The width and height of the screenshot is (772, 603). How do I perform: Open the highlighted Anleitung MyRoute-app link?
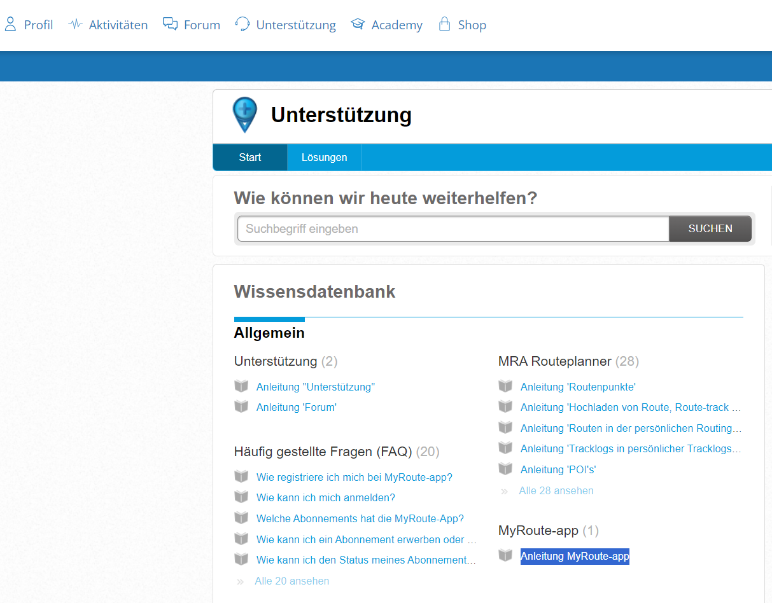[x=575, y=557]
